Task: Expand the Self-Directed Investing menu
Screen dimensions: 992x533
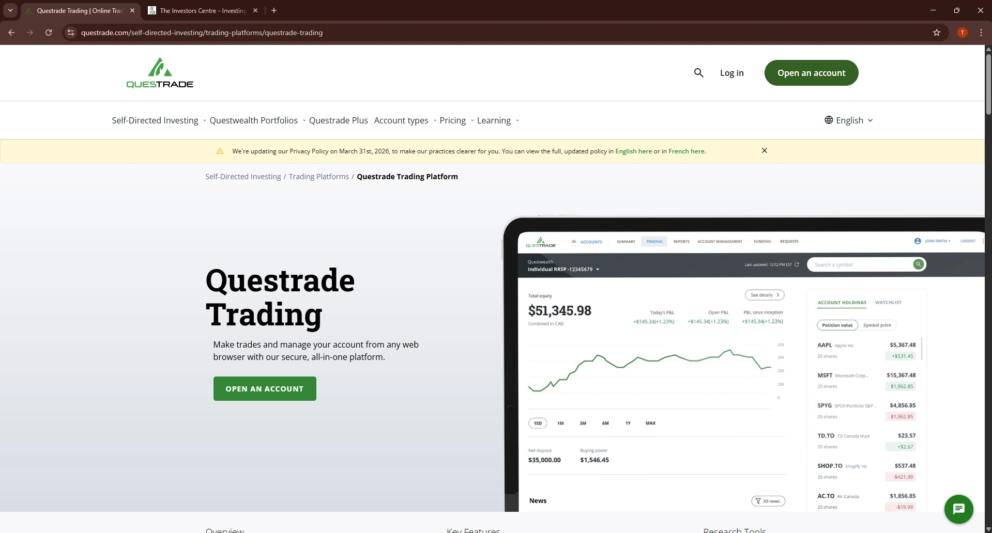Action: click(x=159, y=120)
